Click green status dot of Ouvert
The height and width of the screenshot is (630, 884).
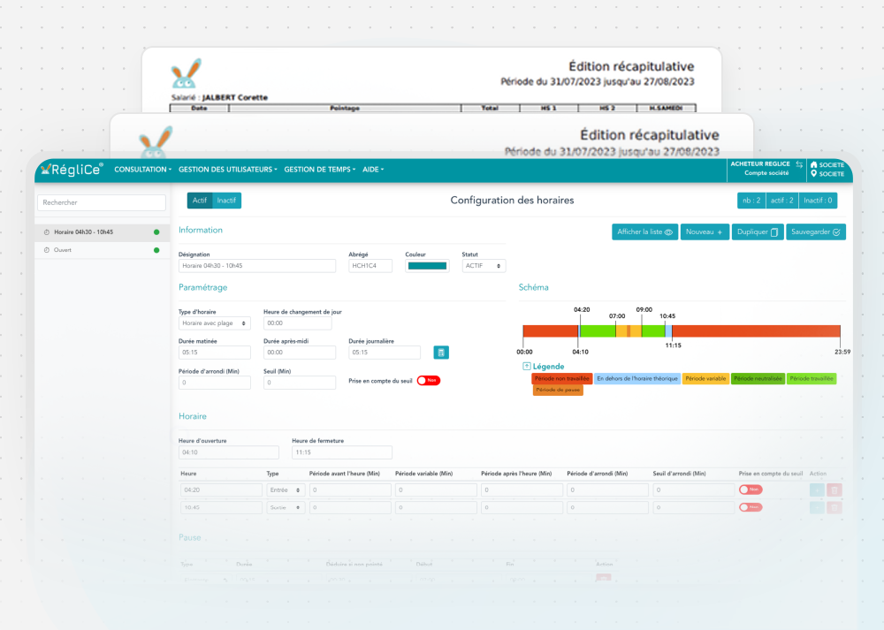click(x=156, y=250)
